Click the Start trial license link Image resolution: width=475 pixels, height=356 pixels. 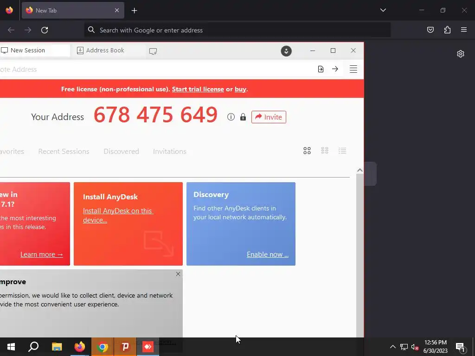pos(198,89)
